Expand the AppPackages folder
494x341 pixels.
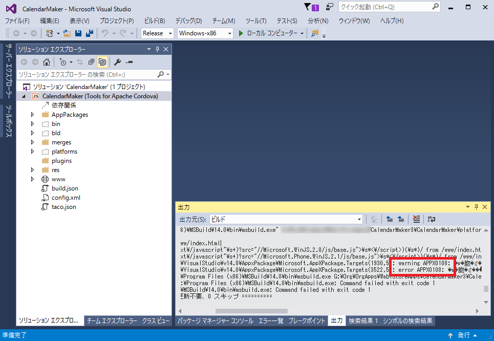[32, 114]
